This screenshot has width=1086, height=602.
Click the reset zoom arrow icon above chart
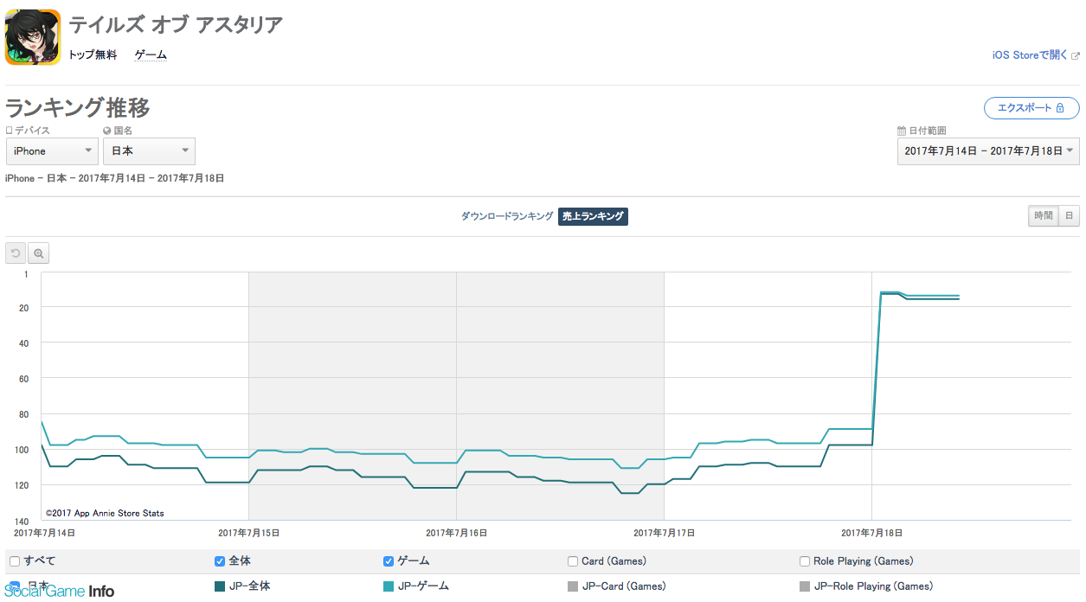tap(16, 253)
